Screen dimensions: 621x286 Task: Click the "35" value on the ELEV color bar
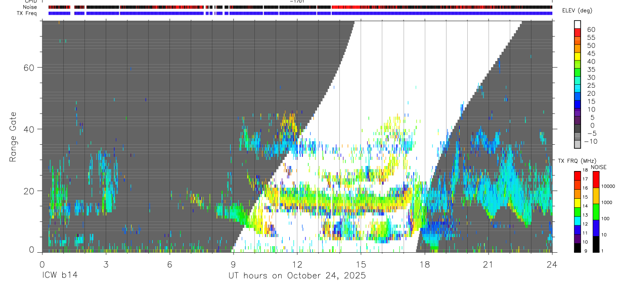591,70
